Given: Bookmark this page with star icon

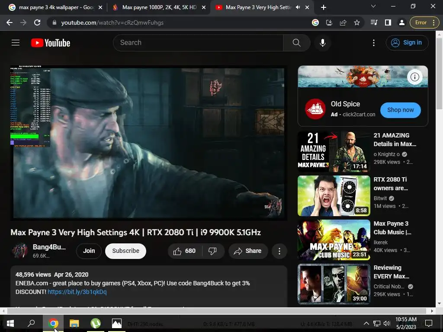Looking at the screenshot, I should 357,22.
